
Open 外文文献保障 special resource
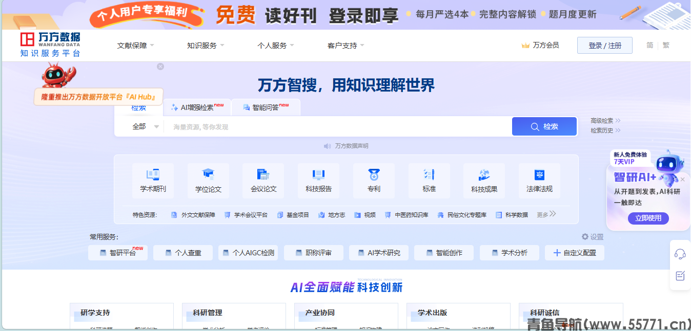193,215
